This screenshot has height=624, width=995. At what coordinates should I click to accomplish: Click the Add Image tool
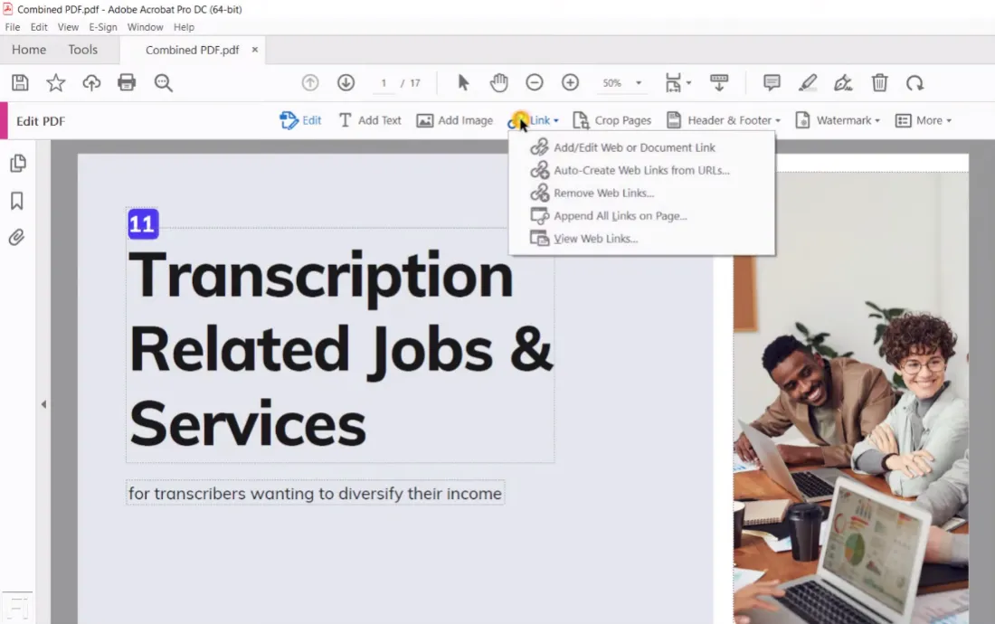click(454, 120)
